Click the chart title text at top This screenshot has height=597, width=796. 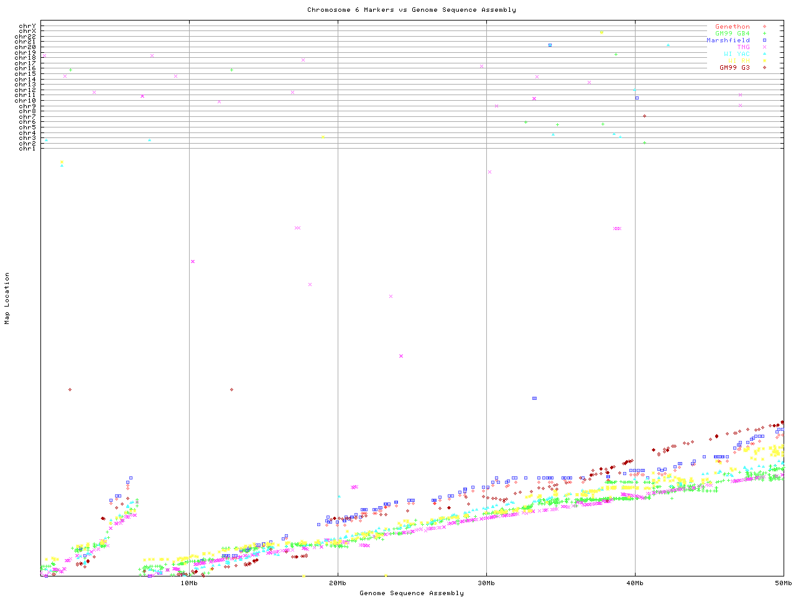coord(411,10)
